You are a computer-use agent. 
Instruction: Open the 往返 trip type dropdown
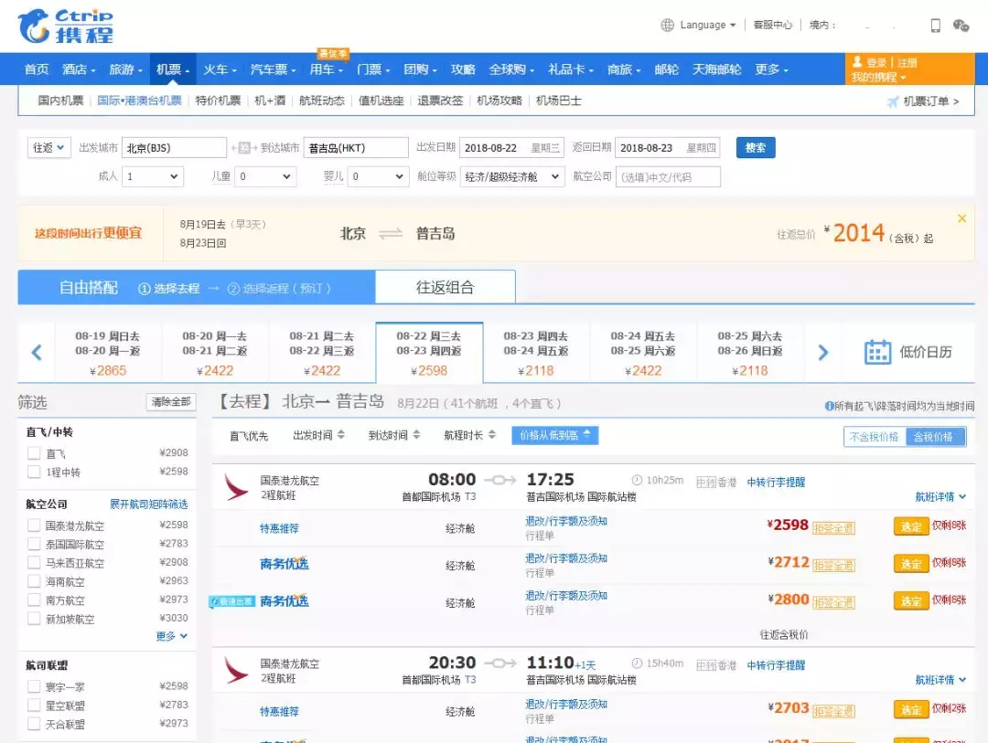point(48,146)
